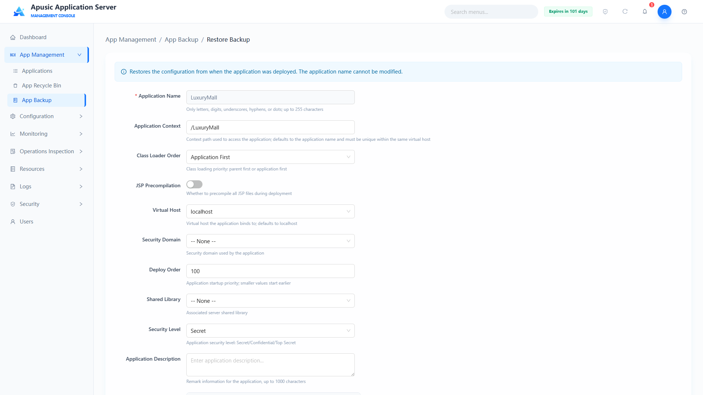Screen dimensions: 703x395
Task: Click the Expires in 101 days badge
Action: pos(568,11)
